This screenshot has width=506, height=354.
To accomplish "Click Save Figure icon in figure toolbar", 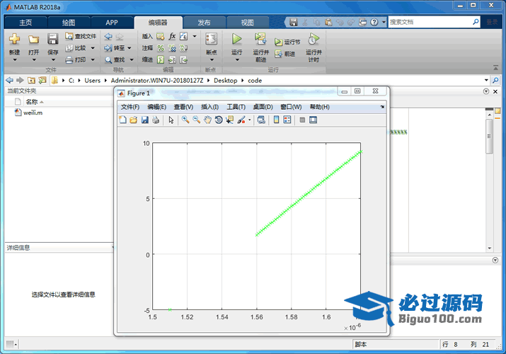I will 144,120.
